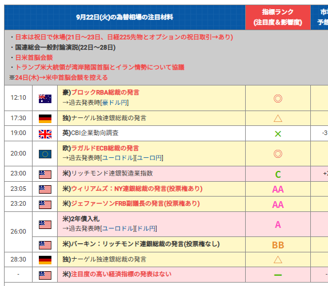Click the EU flag in the 20:00 row

[x=45, y=154]
